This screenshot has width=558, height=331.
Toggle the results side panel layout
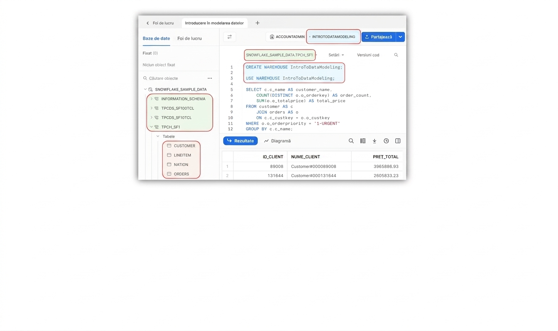(x=398, y=141)
